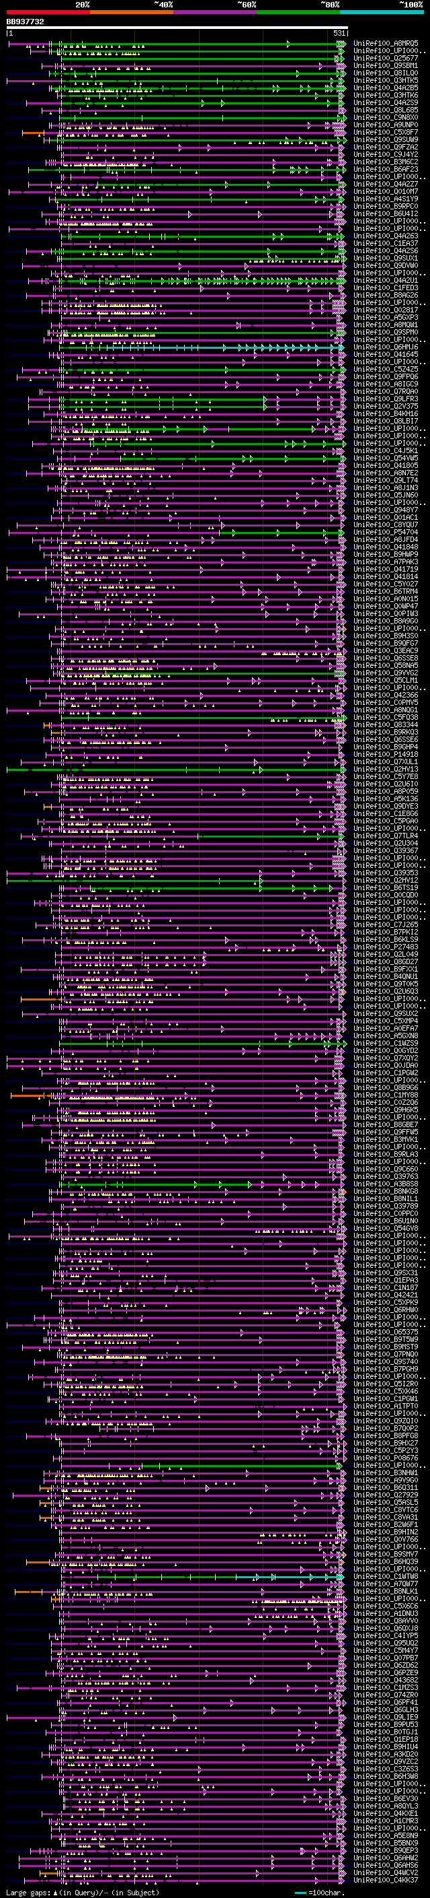430x1898 pixels.
Task: Select subject label UniRef100_Q7RQA0
Action: pos(386,391)
